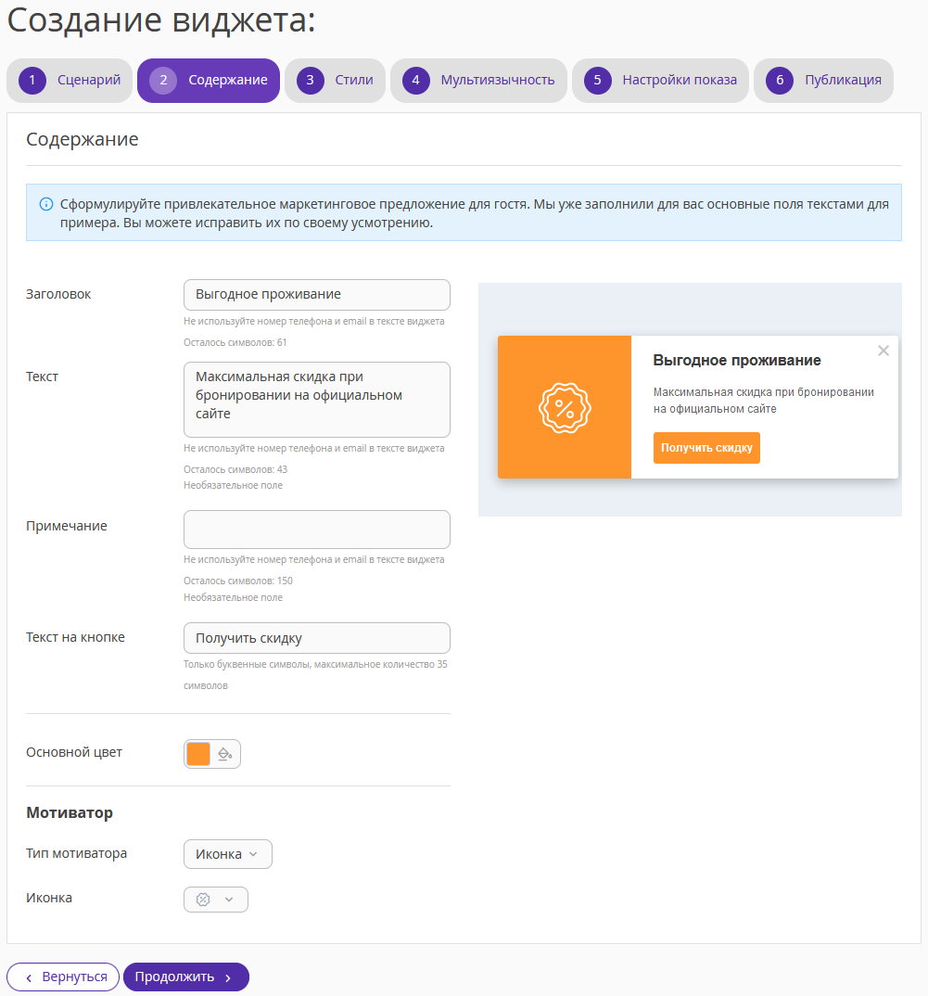Open the Мультиязычность tab
Image resolution: width=928 pixels, height=996 pixels.
point(479,81)
